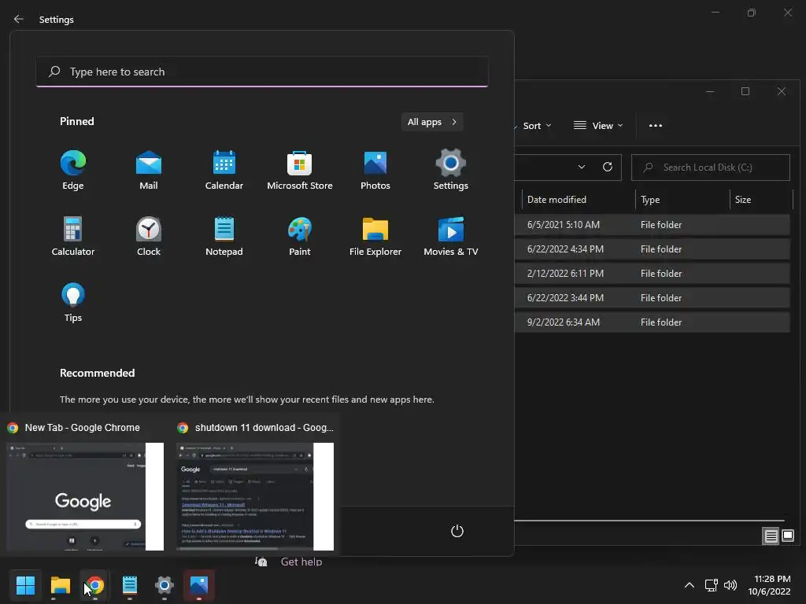The image size is (806, 604).
Task: Open the Photos app on taskbar
Action: pyautogui.click(x=199, y=585)
